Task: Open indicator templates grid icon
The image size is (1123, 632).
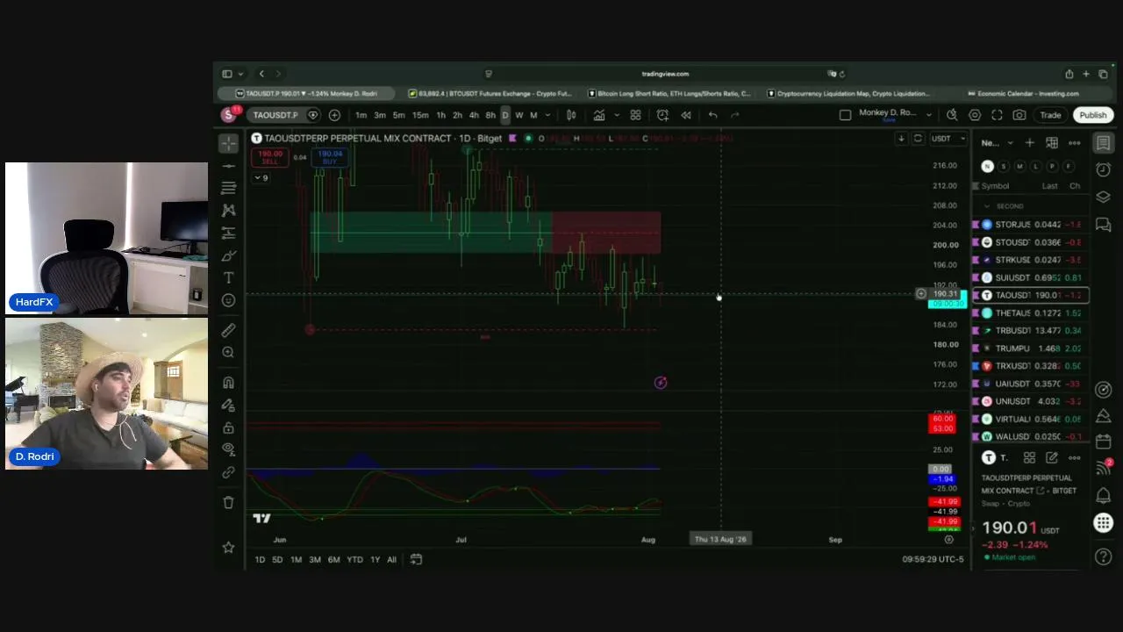Action: click(635, 115)
